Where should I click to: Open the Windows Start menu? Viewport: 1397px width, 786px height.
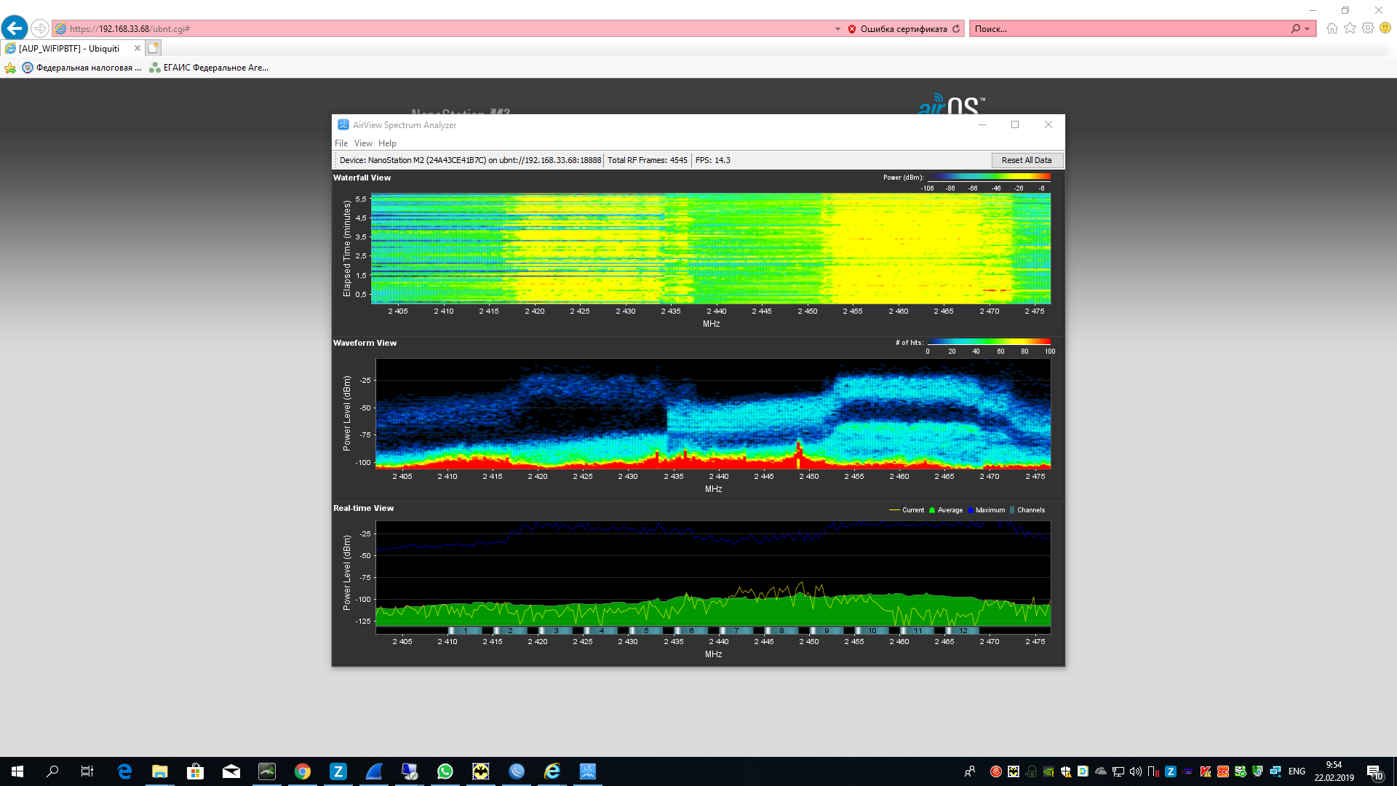[17, 771]
